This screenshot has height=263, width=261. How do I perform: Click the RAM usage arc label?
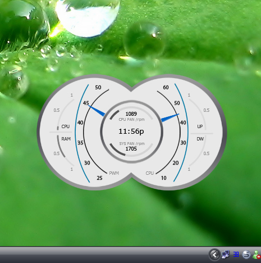(x=66, y=139)
